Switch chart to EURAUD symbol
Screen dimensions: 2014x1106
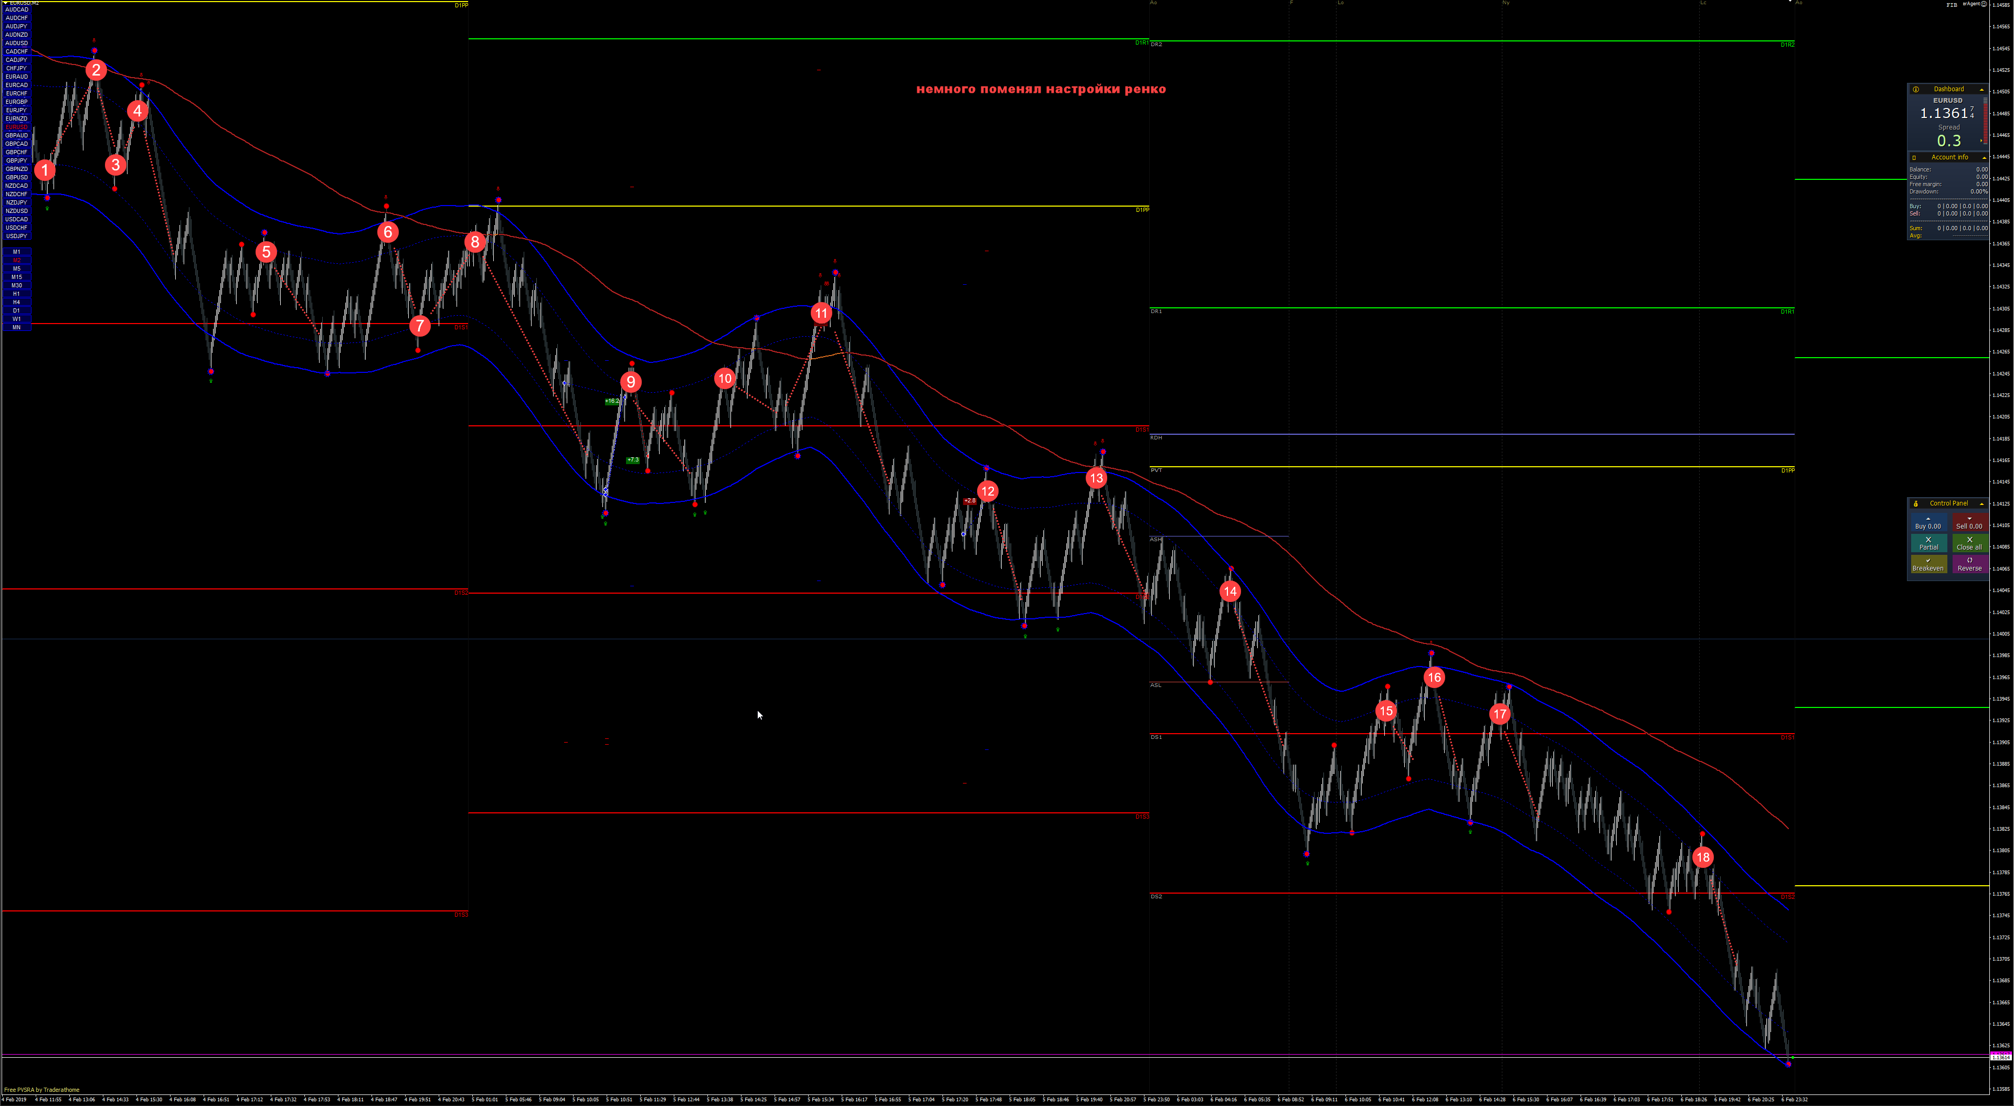[16, 77]
